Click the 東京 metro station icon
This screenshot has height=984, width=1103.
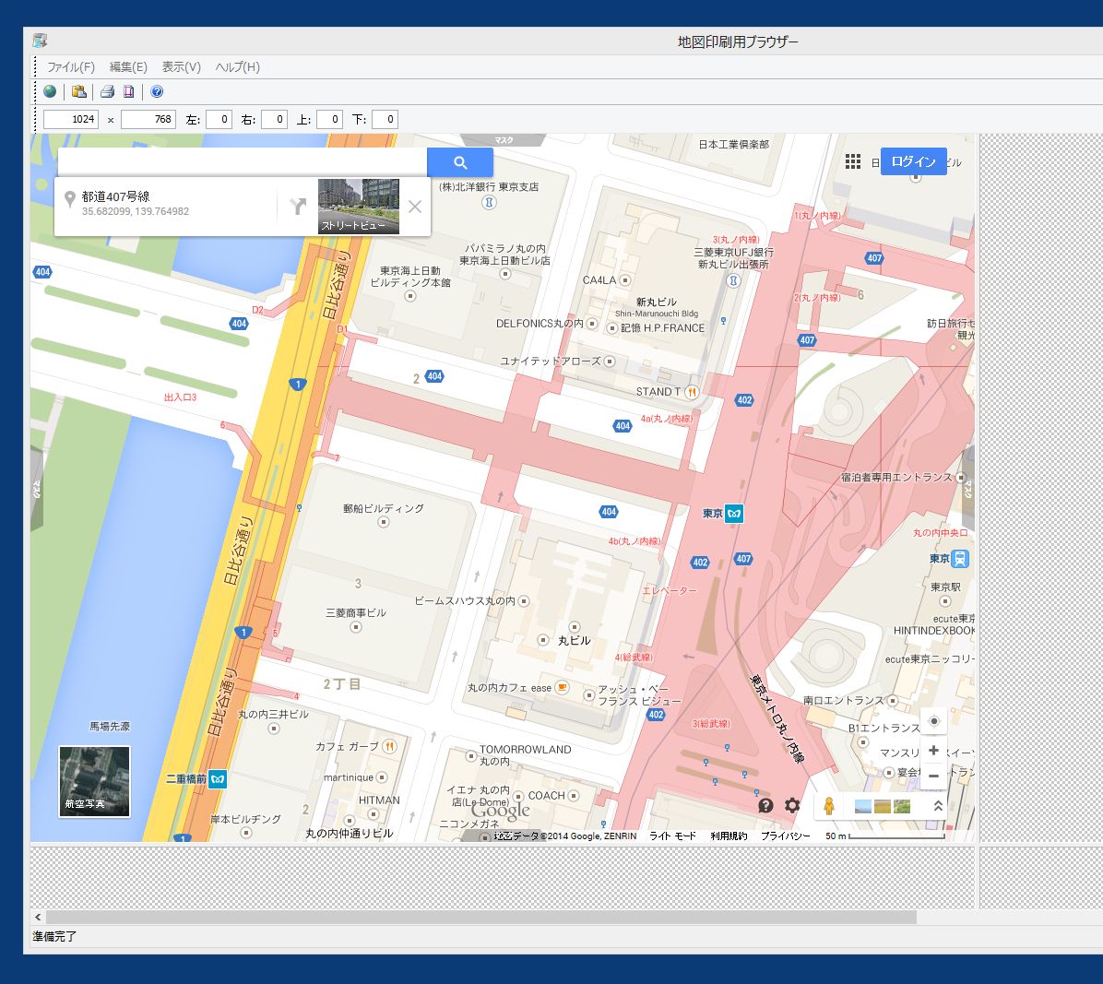(734, 514)
